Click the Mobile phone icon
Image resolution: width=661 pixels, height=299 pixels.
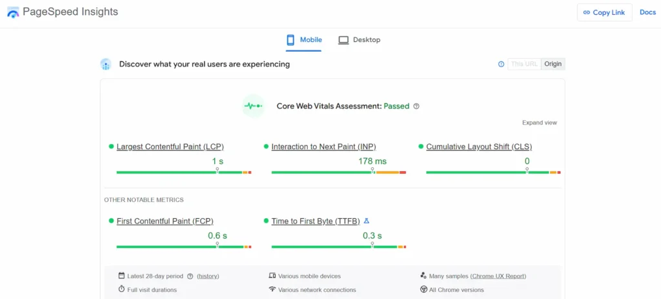(x=290, y=40)
